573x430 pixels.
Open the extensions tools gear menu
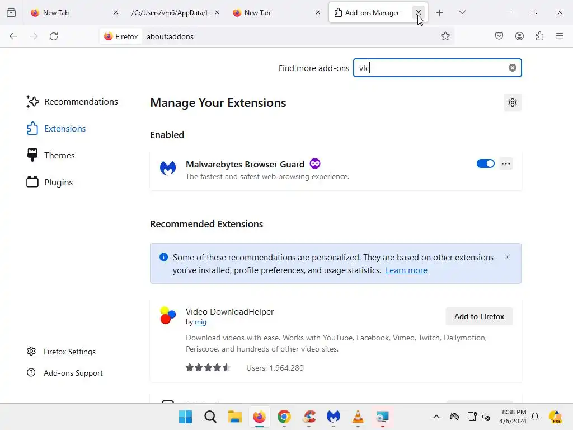pyautogui.click(x=513, y=102)
